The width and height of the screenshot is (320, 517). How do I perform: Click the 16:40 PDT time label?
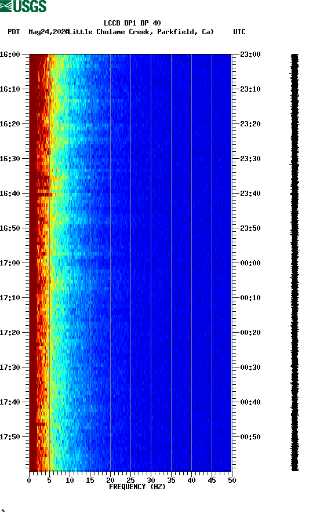10,194
